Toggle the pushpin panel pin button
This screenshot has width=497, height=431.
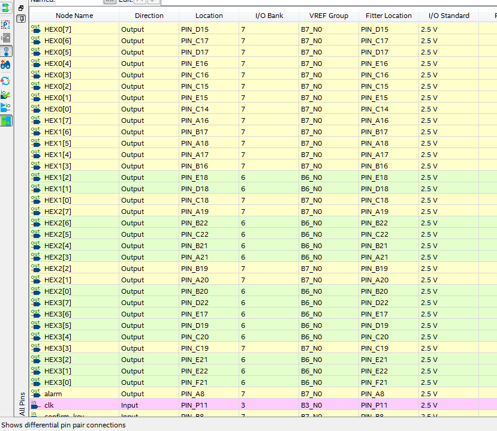21,19
